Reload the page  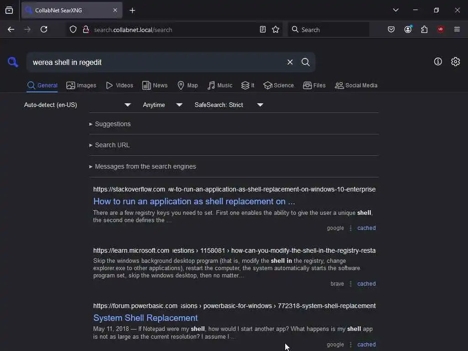pos(44,29)
